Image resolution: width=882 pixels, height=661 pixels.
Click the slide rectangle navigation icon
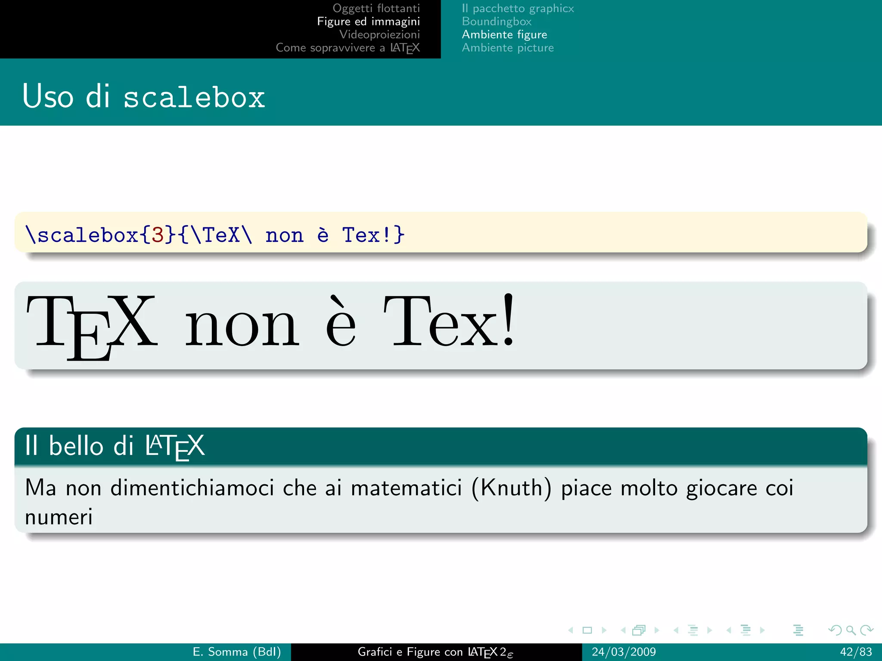pos(587,630)
